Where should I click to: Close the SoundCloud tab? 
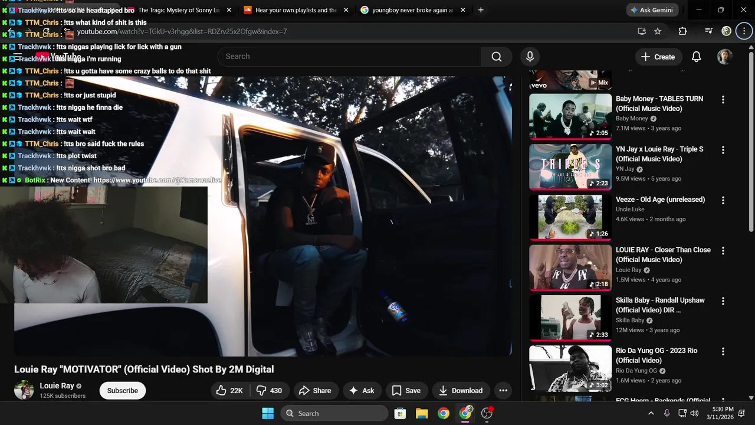[x=346, y=10]
